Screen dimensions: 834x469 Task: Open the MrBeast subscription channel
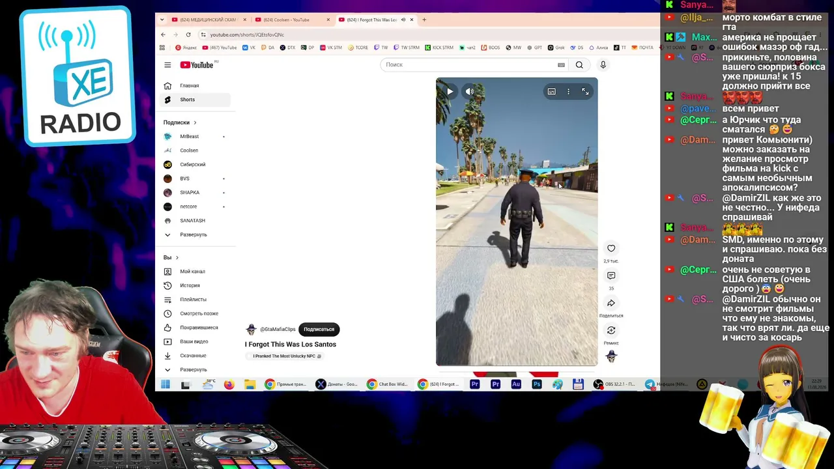[x=195, y=137]
